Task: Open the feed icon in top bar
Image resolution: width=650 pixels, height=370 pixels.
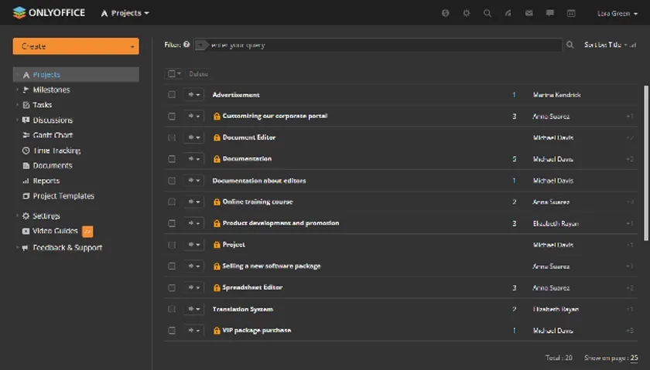Action: (x=508, y=13)
